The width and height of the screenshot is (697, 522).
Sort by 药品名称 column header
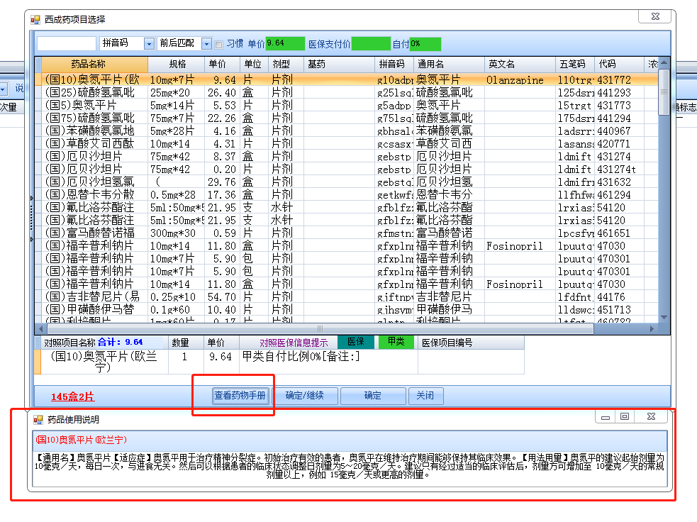(x=95, y=64)
